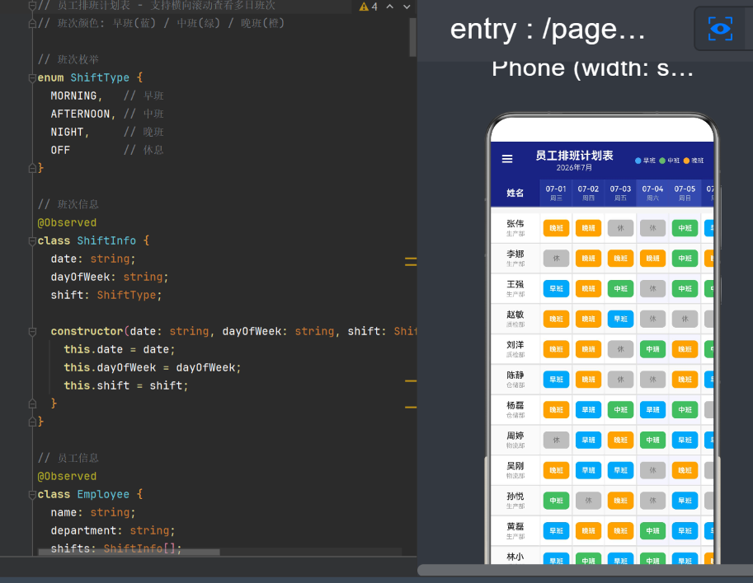The height and width of the screenshot is (583, 753).
Task: Click the 'this.shift = shift;' line
Action: point(126,385)
